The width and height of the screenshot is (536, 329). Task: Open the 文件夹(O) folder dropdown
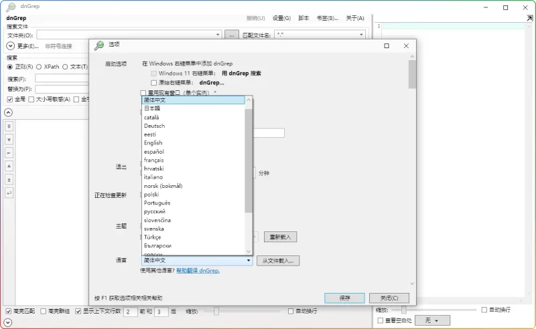coord(218,35)
